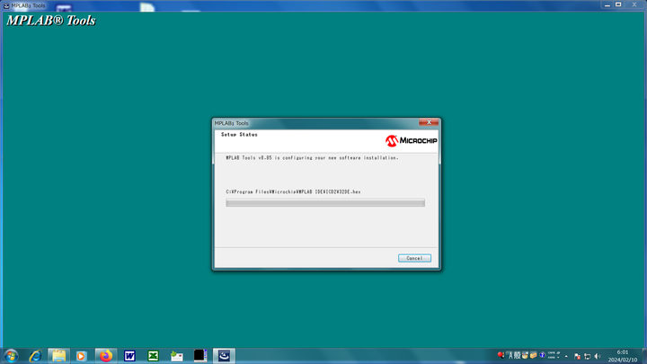Click the MPLAB Tools dialog title bar
Image resolution: width=647 pixels, height=364 pixels.
point(306,122)
